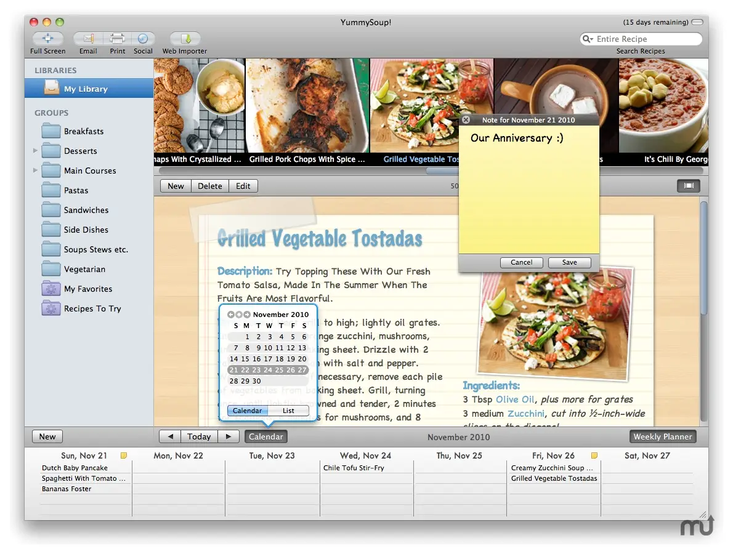This screenshot has width=733, height=554.
Task: Launch the Web Importer toolbar icon
Action: click(x=185, y=38)
